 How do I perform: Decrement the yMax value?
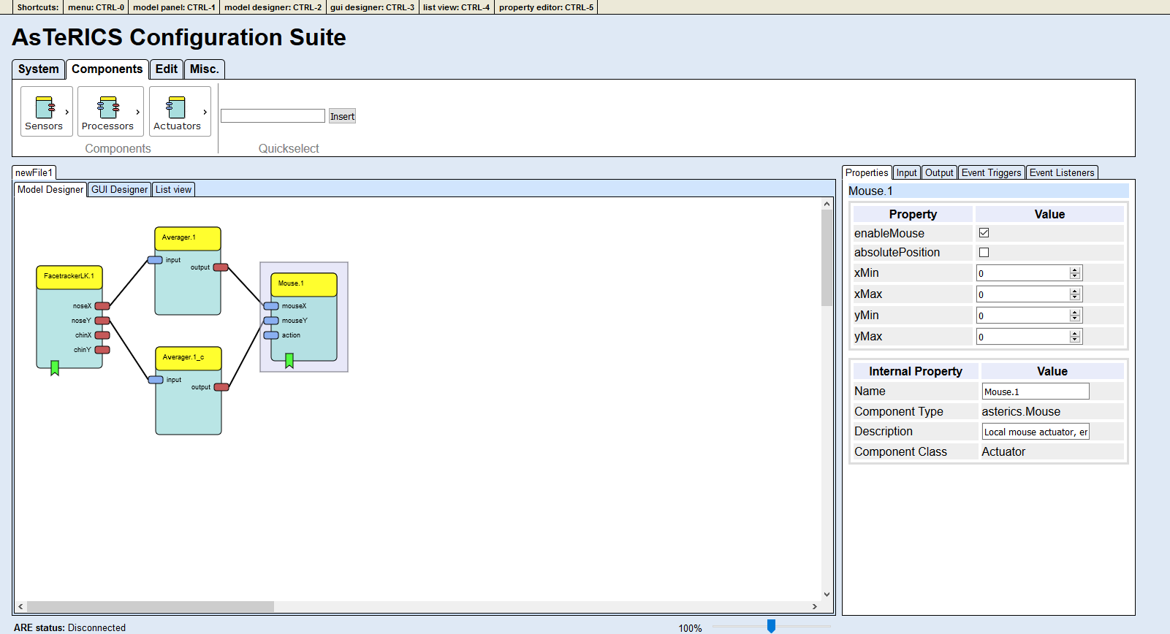1074,340
